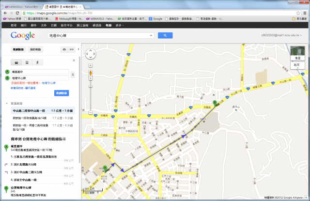This screenshot has height=201, width=310.
Task: Open the Yahoo!奇摩 bookmark
Action: [12, 19]
